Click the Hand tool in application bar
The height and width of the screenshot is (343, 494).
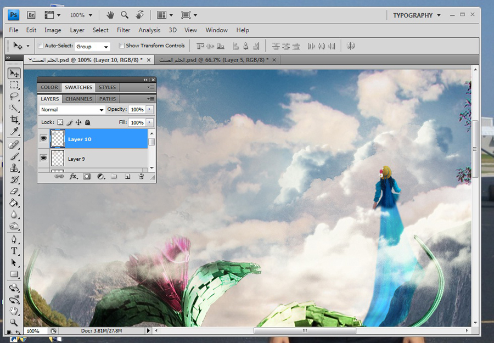(x=110, y=15)
